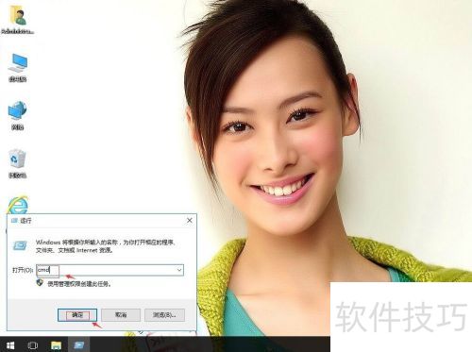Click the admin shield icon below input
This screenshot has height=352, width=472.
(40, 283)
